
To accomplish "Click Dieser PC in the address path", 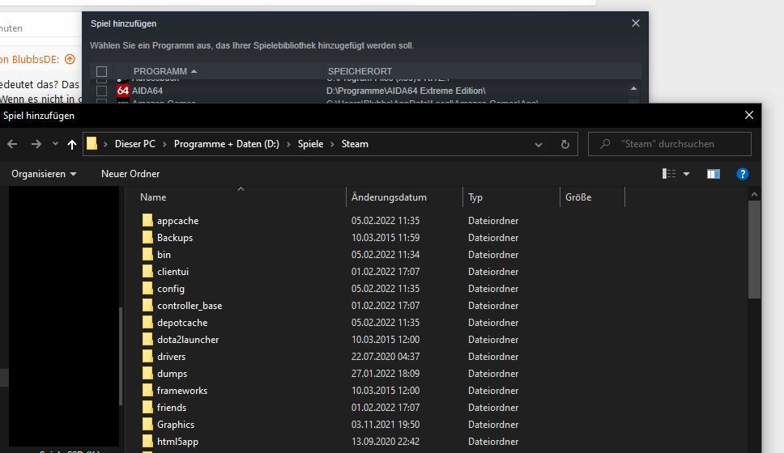I will tap(135, 144).
